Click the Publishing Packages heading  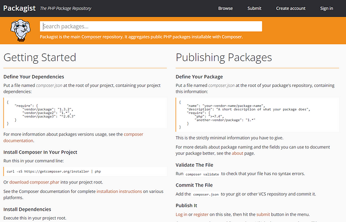pos(224,57)
